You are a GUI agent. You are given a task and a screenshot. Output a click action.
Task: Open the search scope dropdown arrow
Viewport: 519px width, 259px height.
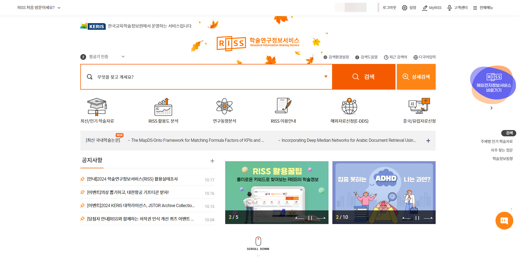point(326,77)
